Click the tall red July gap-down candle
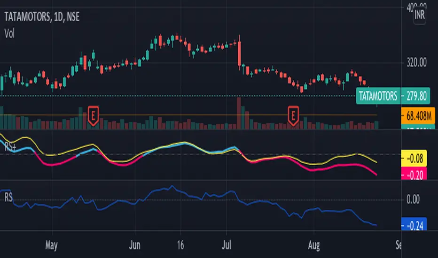Image resolution: width=438 pixels, height=258 pixels. coord(239,53)
